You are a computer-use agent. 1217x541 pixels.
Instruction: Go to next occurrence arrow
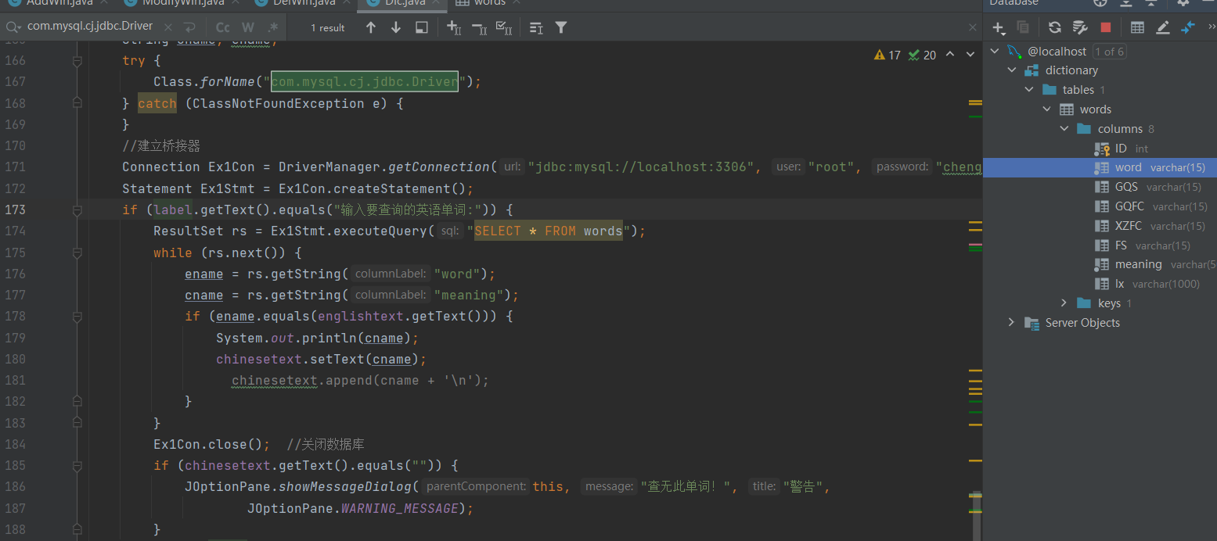click(x=396, y=27)
